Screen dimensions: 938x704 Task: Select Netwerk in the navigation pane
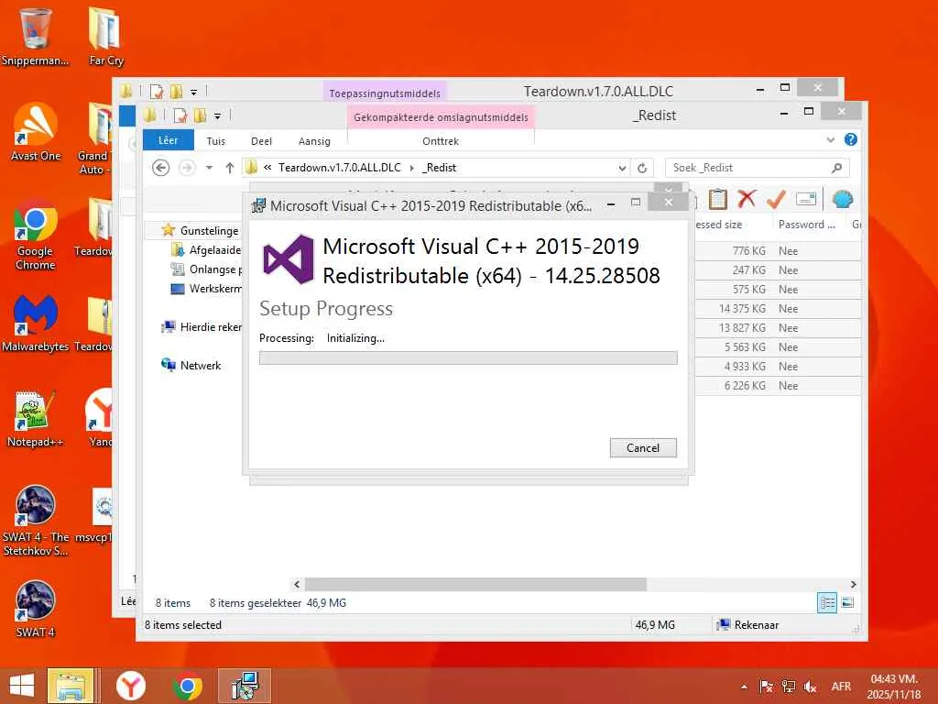click(x=191, y=365)
